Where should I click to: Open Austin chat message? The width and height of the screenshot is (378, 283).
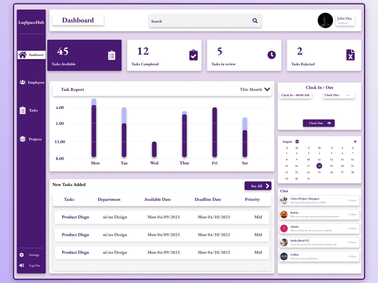point(319,228)
